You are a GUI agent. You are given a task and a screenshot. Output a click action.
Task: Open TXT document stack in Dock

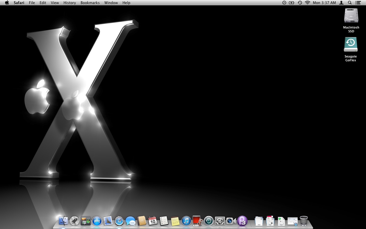click(259, 221)
